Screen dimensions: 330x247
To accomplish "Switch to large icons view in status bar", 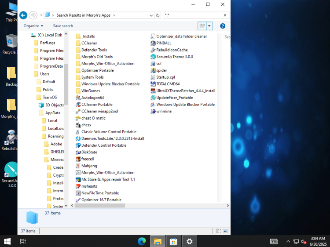I will coord(226,231).
